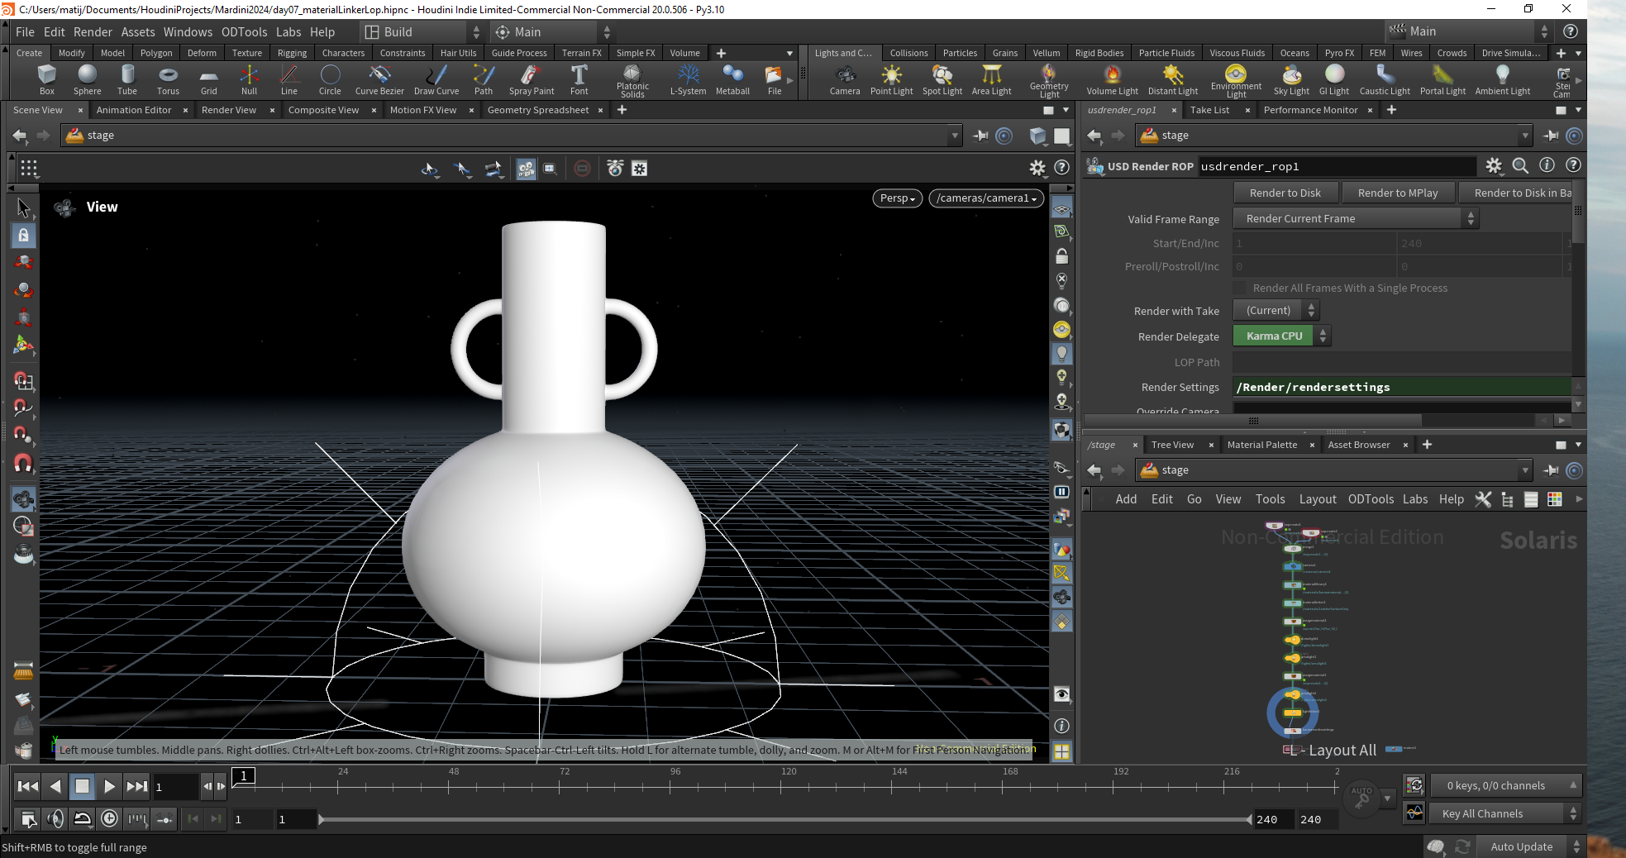Expand the Persp viewport menu
The height and width of the screenshot is (858, 1626).
pos(897,198)
